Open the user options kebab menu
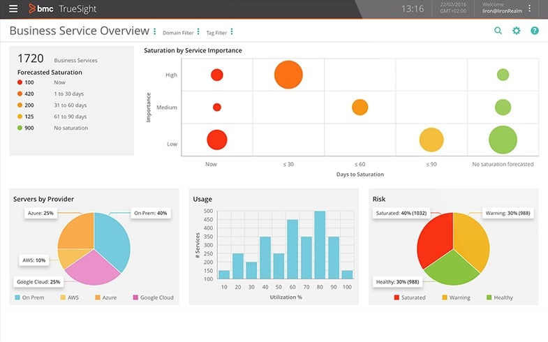The width and height of the screenshot is (548, 342). (x=529, y=8)
